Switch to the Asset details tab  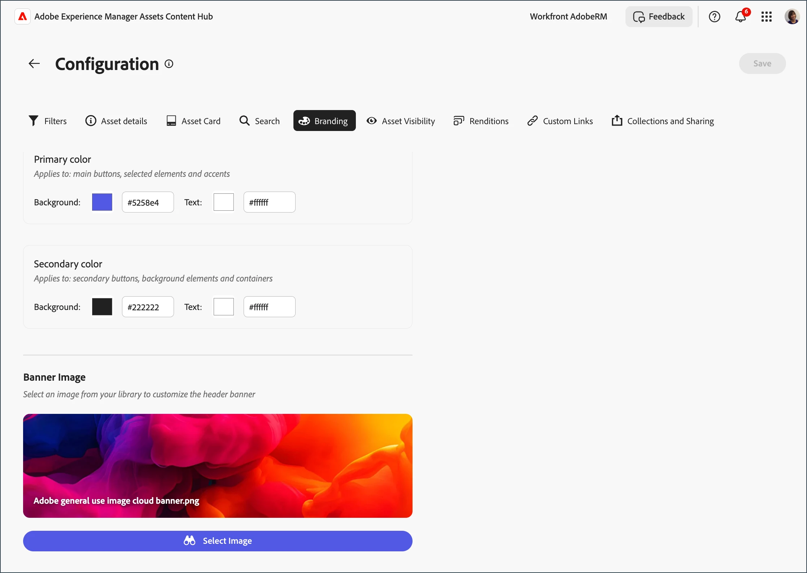(116, 121)
